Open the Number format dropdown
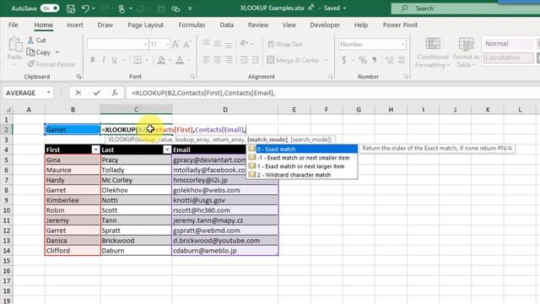540x304 pixels. (402, 44)
